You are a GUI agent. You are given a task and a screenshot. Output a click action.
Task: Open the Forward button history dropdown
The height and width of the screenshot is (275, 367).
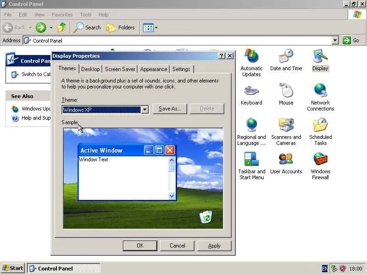tap(51, 27)
